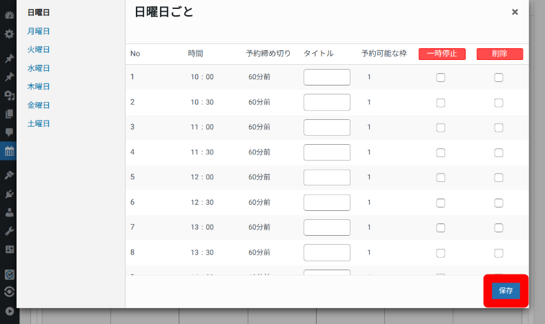Click the pushpin icon just below the gear
This screenshot has height=324, width=545.
click(10, 59)
